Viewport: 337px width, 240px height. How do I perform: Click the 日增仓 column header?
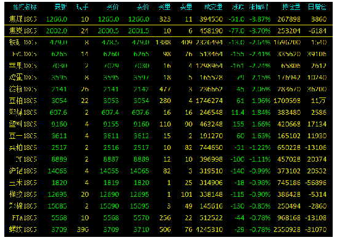click(317, 7)
